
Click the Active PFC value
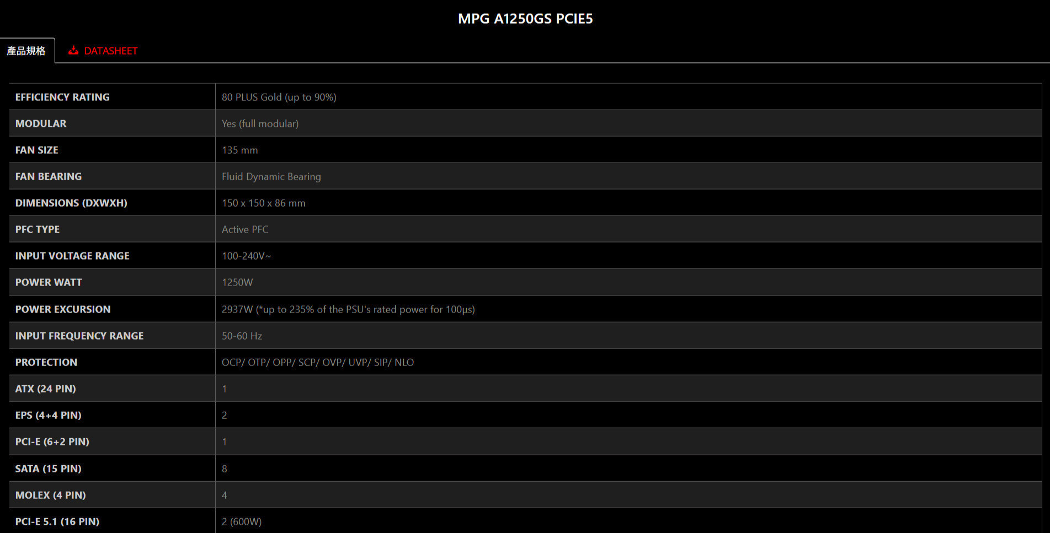[x=245, y=229]
